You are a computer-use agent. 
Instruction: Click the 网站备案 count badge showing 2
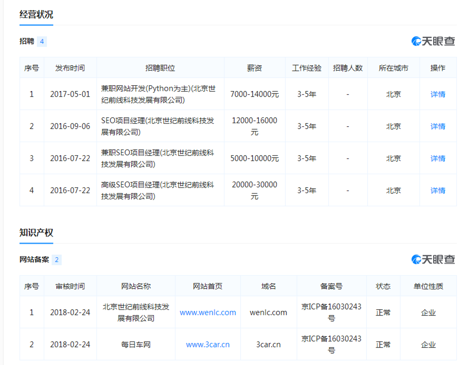[56, 260]
